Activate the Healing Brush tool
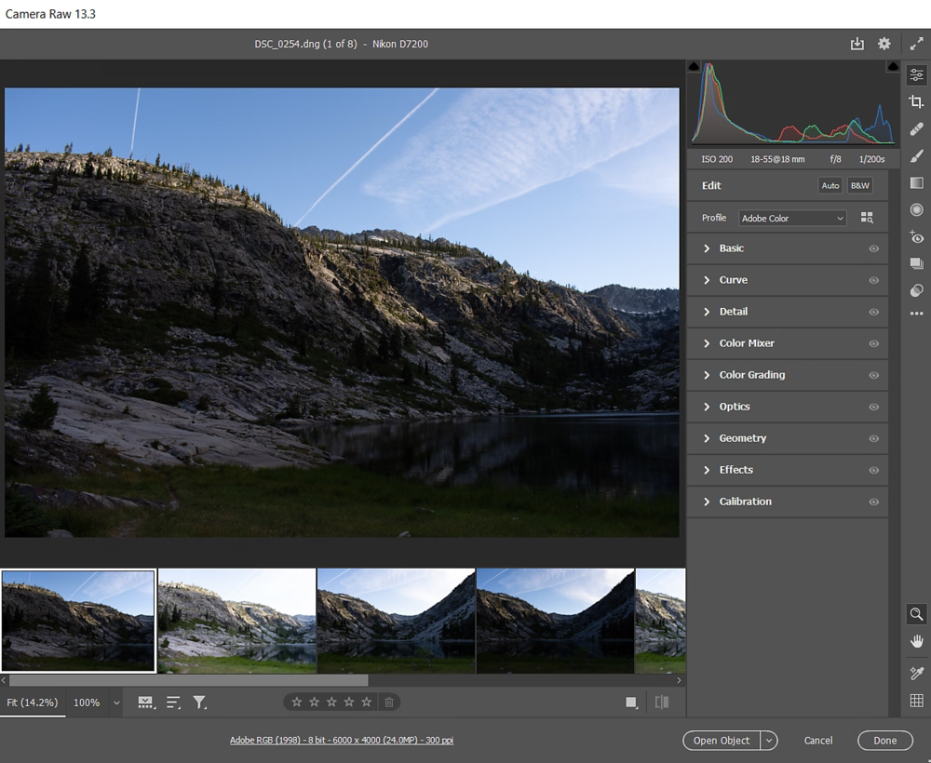 click(x=916, y=128)
